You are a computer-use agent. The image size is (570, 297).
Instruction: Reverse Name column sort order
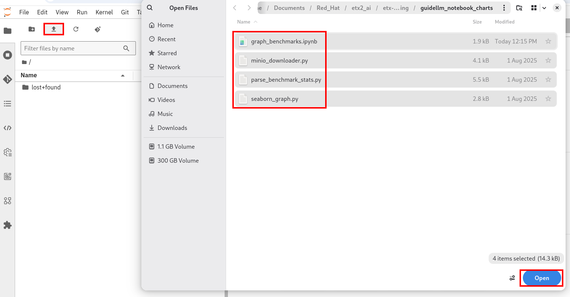coord(244,22)
